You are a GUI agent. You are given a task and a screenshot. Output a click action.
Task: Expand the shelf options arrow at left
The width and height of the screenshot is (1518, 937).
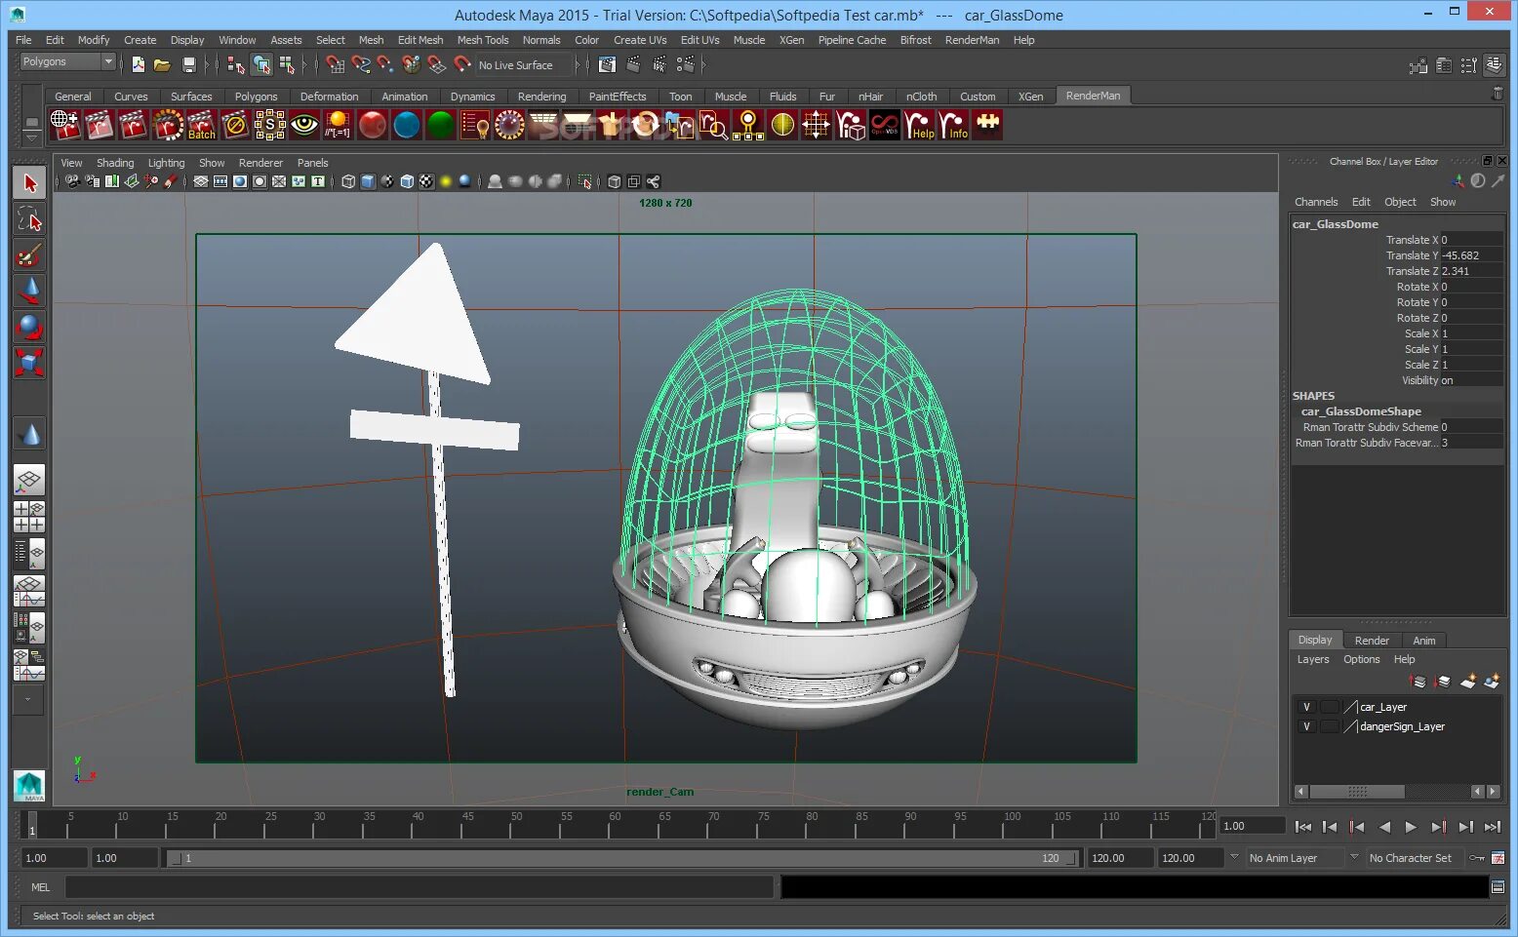[x=31, y=139]
